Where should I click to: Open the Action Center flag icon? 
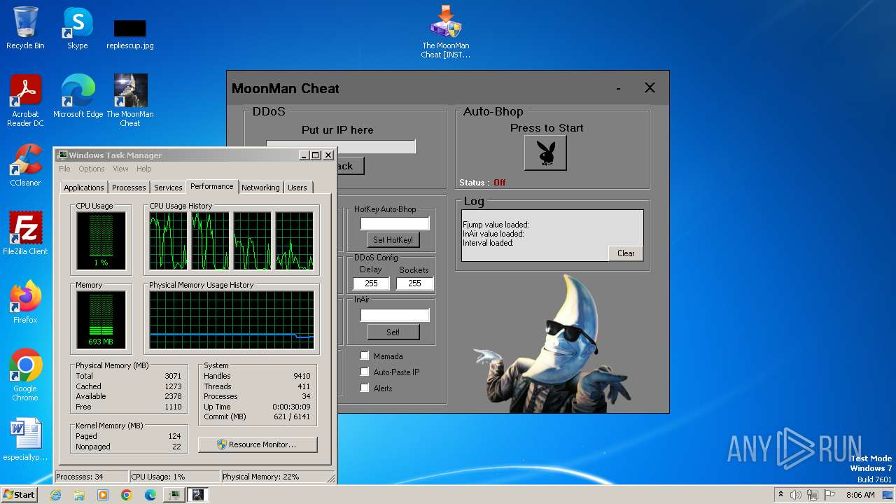pos(829,495)
